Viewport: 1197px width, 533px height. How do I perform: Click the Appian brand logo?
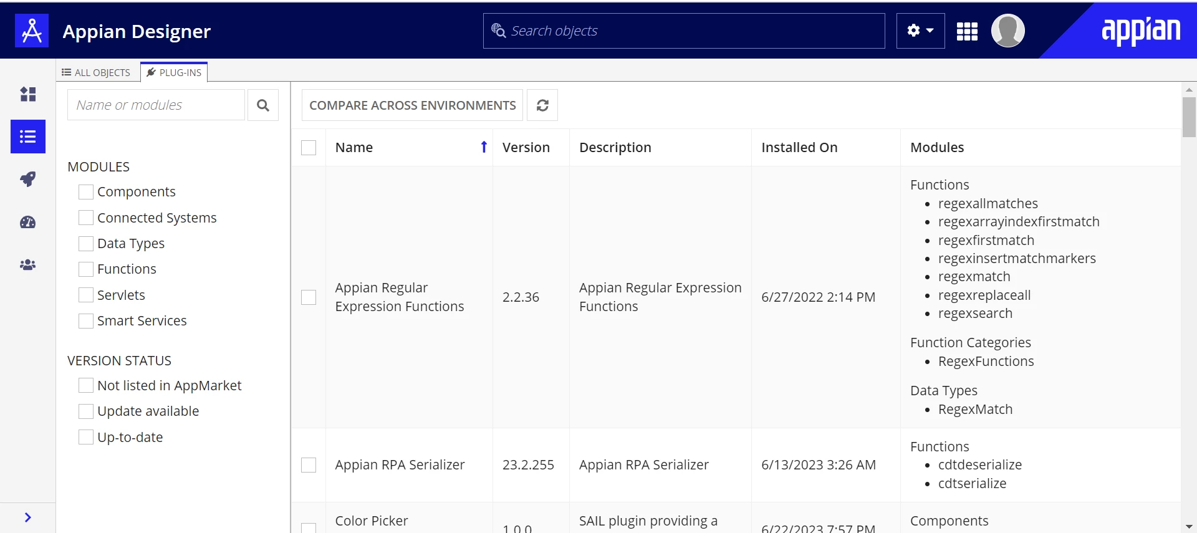(x=1141, y=31)
